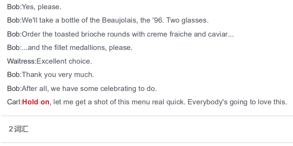This screenshot has height=146, width=293.
Task: Click the Waitress 'Excellent choice' line
Action: (x=50, y=61)
